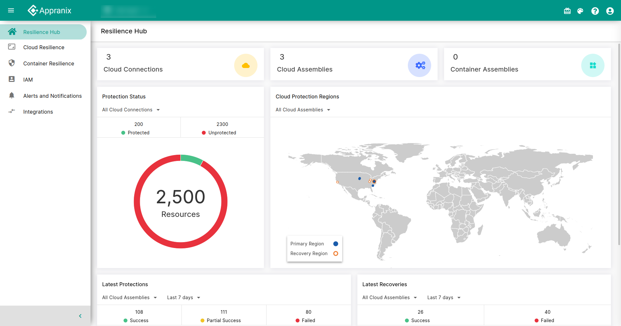This screenshot has height=326, width=621.
Task: Click the green Protected segment of donut chart
Action: pos(191,159)
